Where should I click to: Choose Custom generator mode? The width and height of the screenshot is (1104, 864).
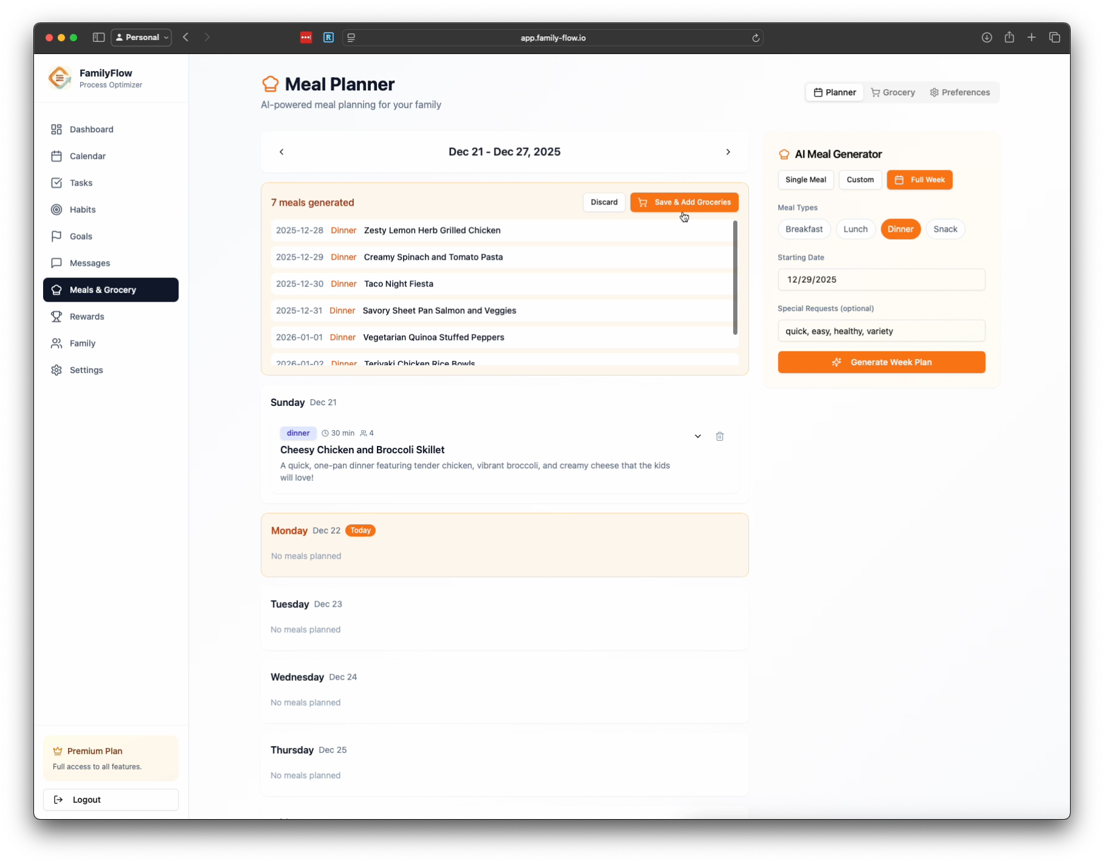tap(860, 180)
